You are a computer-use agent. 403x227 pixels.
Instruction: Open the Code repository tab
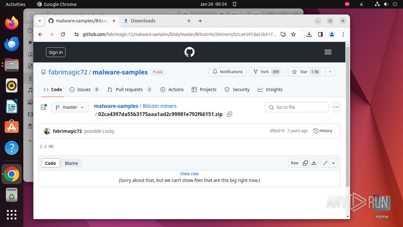coord(53,90)
